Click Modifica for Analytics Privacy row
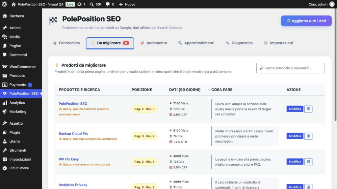Image resolution: width=337 pixels, height=189 pixels. [x=295, y=187]
